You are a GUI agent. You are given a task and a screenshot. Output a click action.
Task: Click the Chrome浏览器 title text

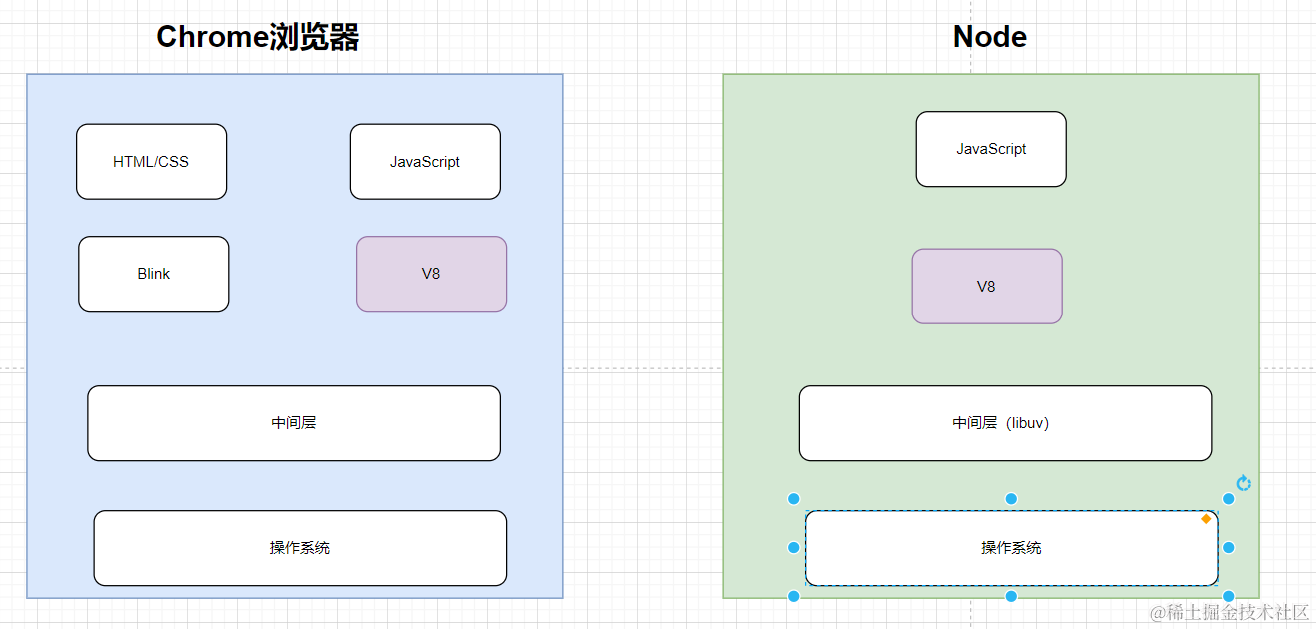click(258, 37)
